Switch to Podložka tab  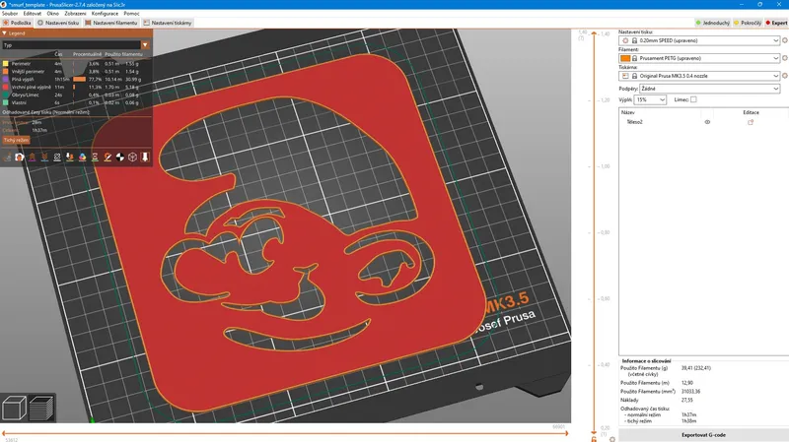pyautogui.click(x=17, y=23)
